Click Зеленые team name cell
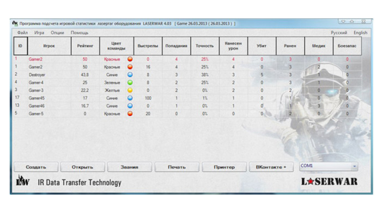The height and width of the screenshot is (214, 382). (x=112, y=83)
